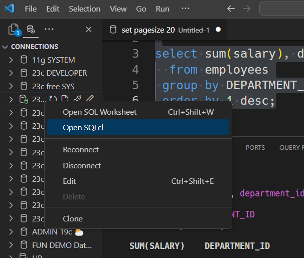
Task: Show more sidebar views ellipsis
Action: click(x=49, y=30)
